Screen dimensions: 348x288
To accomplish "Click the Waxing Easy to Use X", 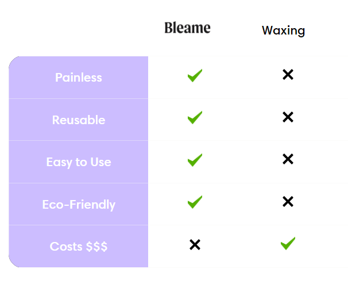I will (288, 159).
